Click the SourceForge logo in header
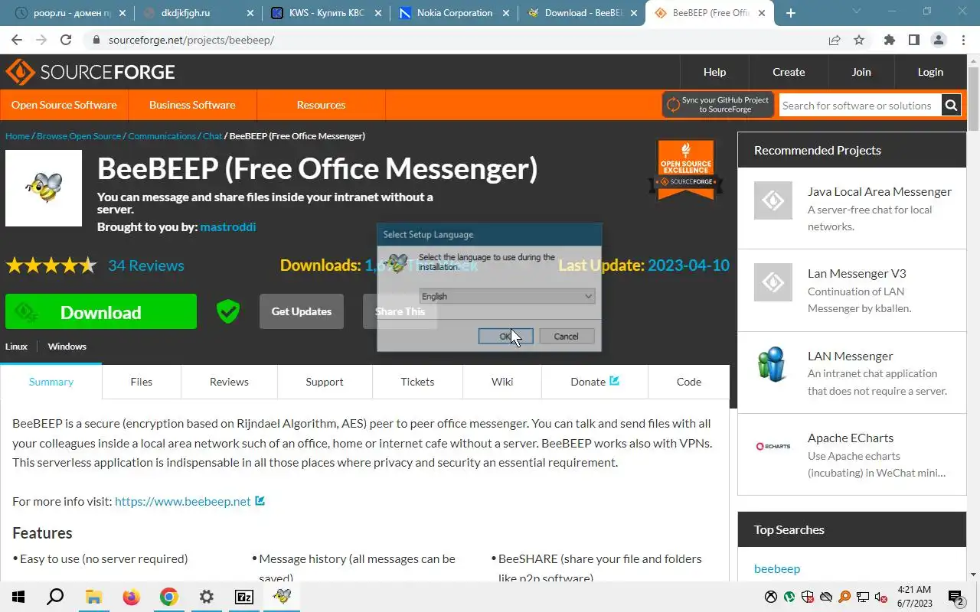The width and height of the screenshot is (980, 612). 90,72
